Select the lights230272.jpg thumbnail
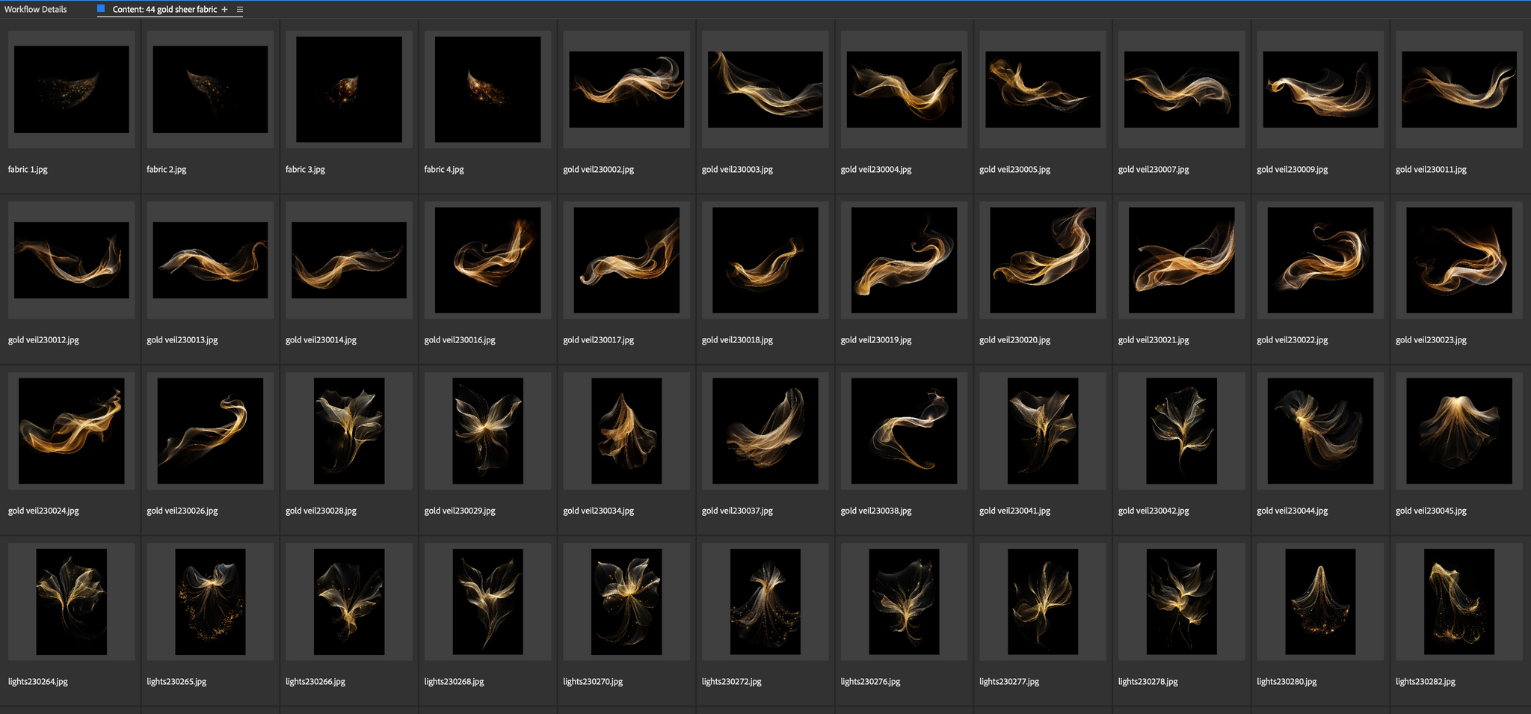This screenshot has height=714, width=1531. (765, 602)
